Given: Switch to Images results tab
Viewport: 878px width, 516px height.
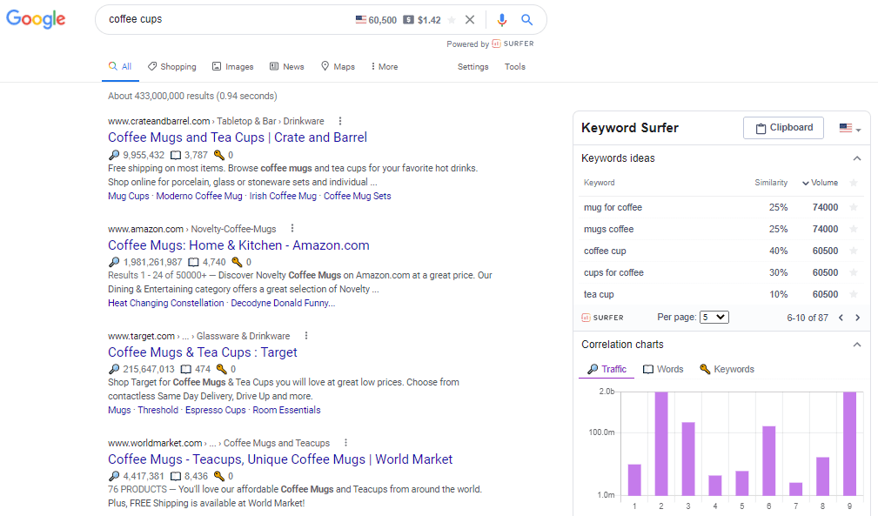Looking at the screenshot, I should tap(233, 67).
